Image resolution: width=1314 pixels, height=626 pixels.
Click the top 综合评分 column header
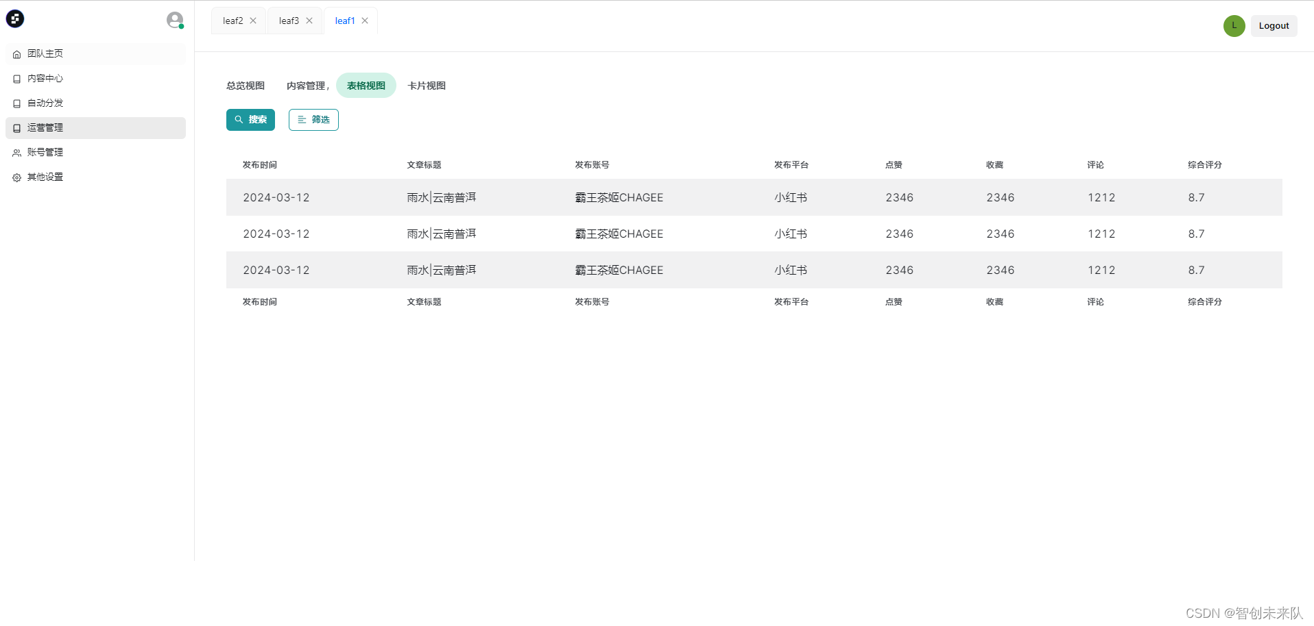tap(1205, 165)
